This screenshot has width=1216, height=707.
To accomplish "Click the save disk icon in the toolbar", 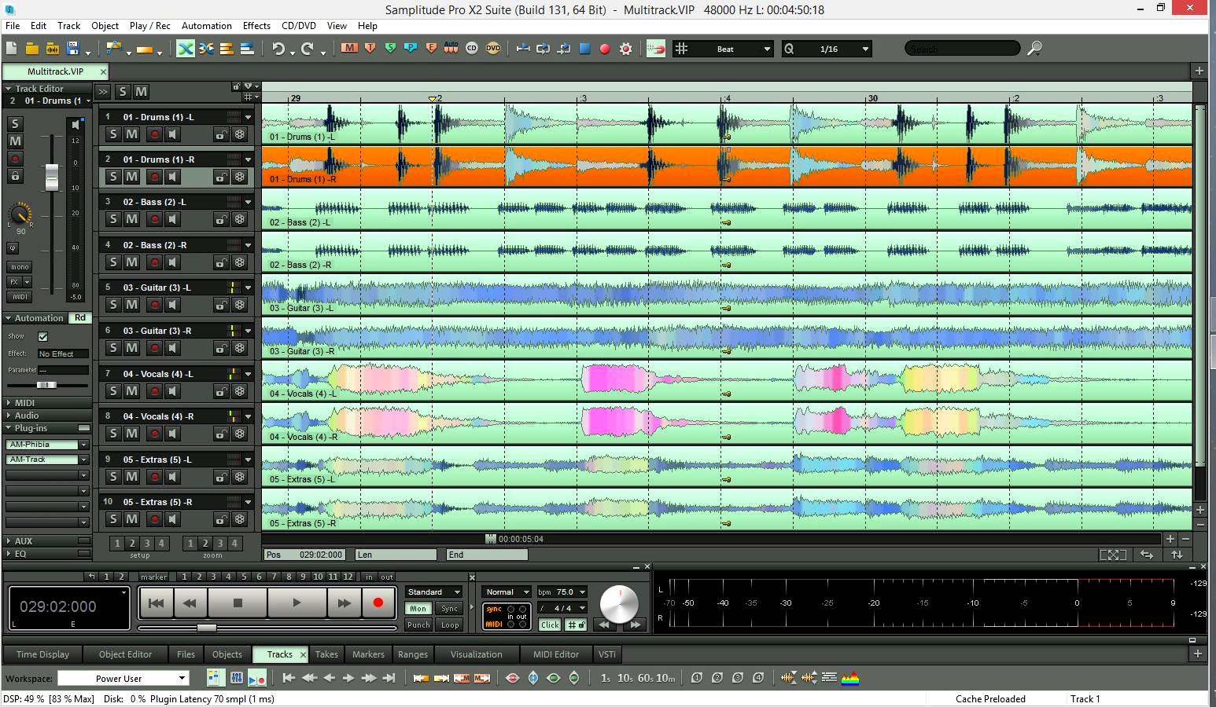I will 74,49.
